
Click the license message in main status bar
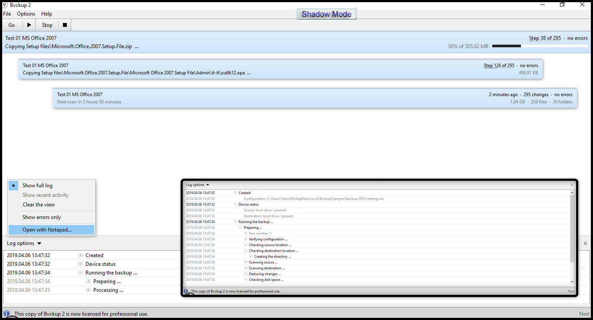pyautogui.click(x=81, y=313)
